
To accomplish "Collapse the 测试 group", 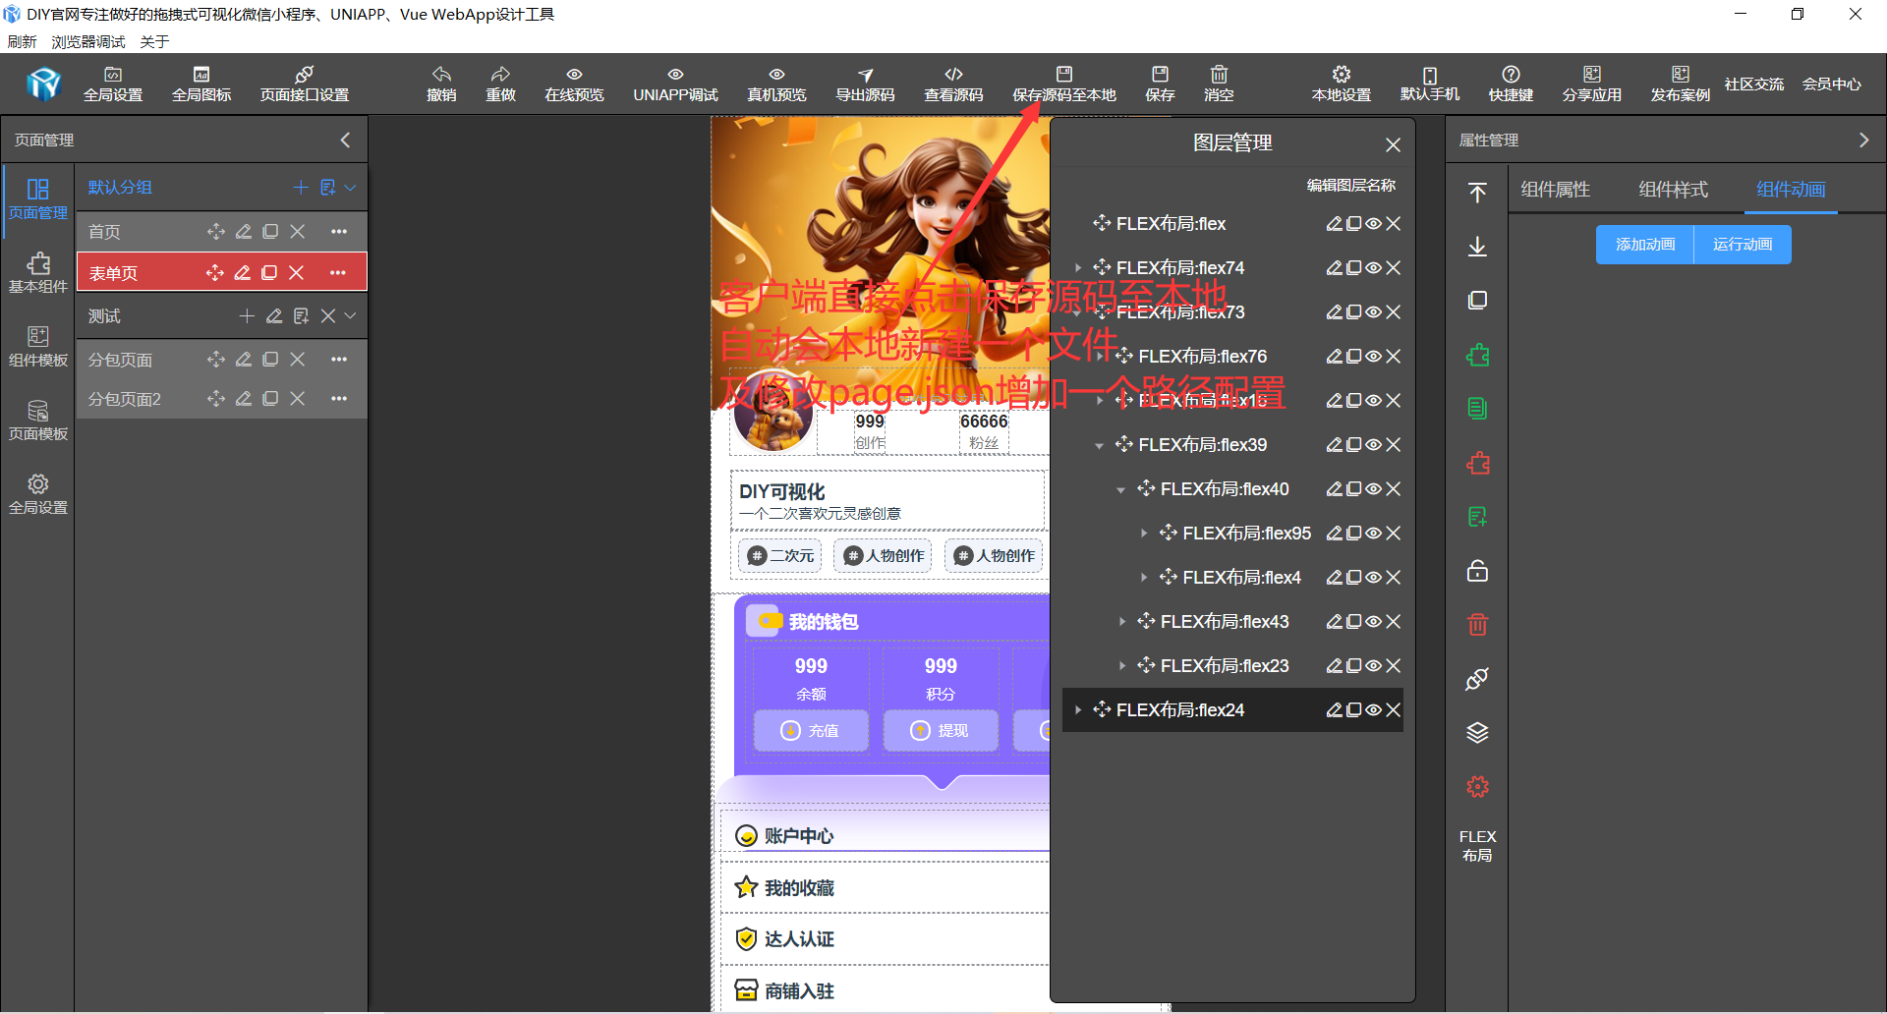I will tap(350, 315).
